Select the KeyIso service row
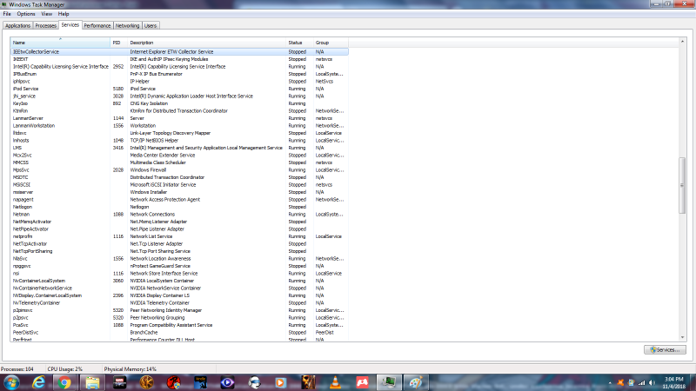The image size is (696, 391). 179,103
